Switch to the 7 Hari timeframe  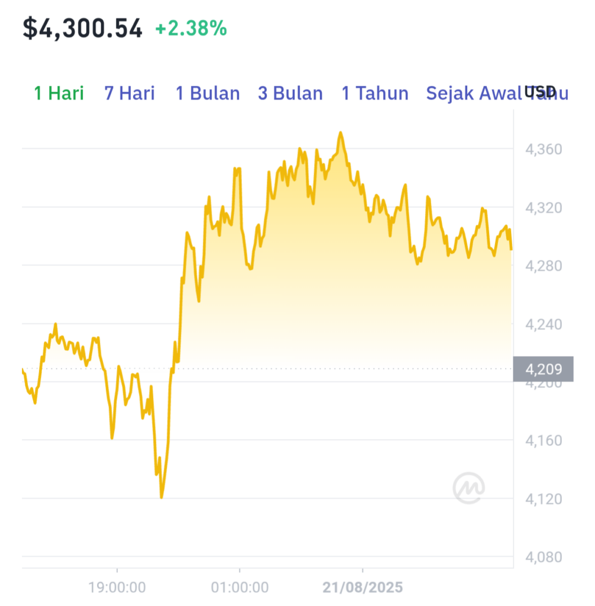[130, 93]
